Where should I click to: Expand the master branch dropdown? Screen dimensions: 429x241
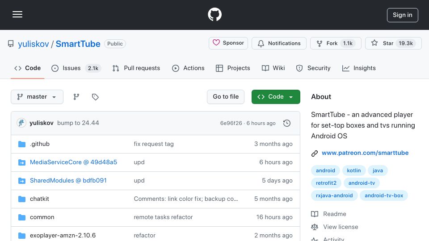click(37, 97)
